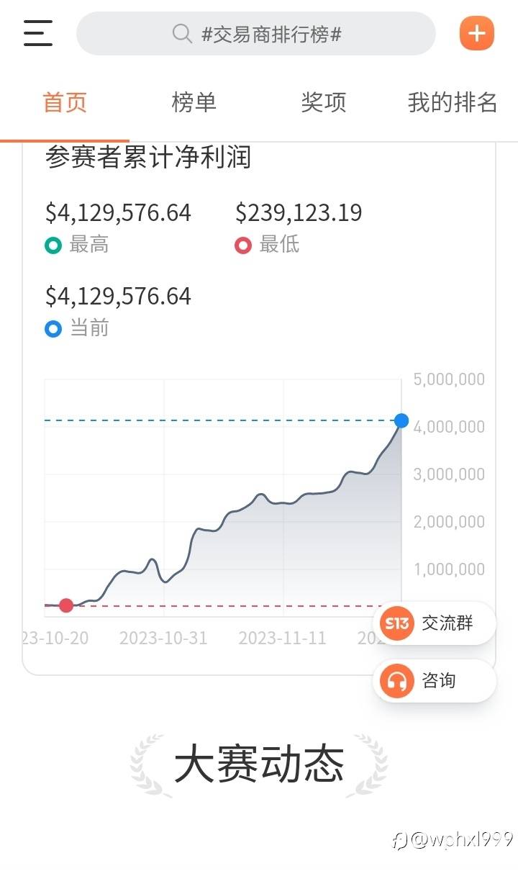Select the red 最低 legend marker
This screenshot has width=518, height=871.
(x=243, y=245)
